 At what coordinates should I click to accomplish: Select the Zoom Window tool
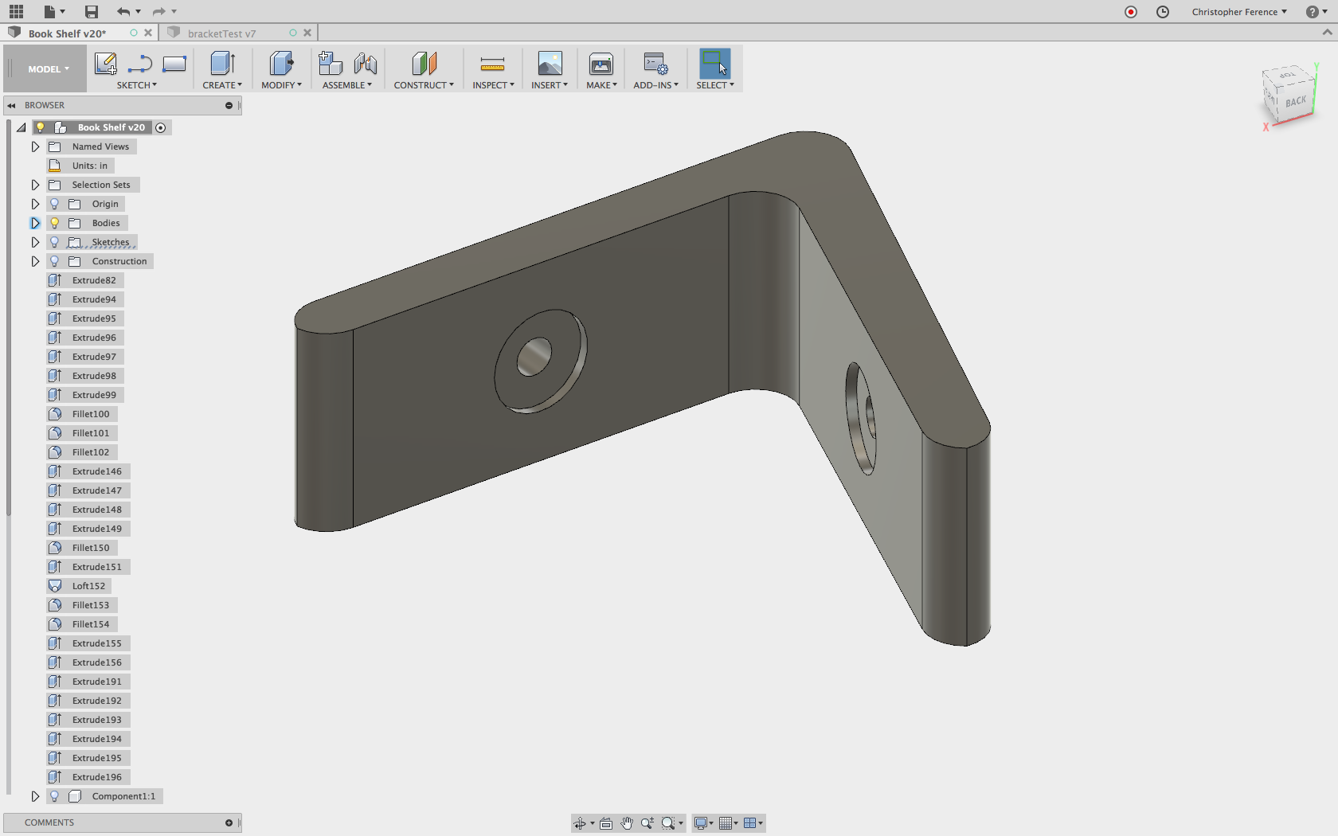click(669, 823)
